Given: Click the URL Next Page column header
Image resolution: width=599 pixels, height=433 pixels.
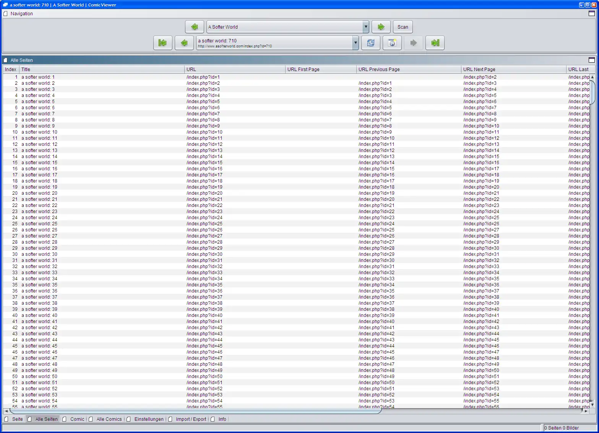Looking at the screenshot, I should [x=514, y=69].
